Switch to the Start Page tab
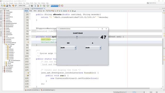The image size is (165, 93). (x=27, y=9)
